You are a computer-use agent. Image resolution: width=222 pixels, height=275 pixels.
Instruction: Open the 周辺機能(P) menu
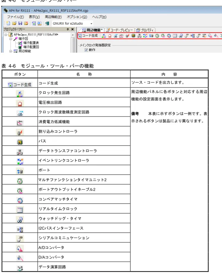(53, 17)
